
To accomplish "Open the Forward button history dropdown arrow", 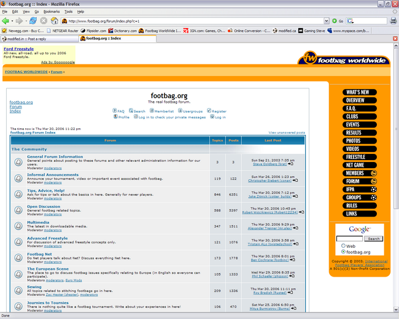I will coord(26,21).
